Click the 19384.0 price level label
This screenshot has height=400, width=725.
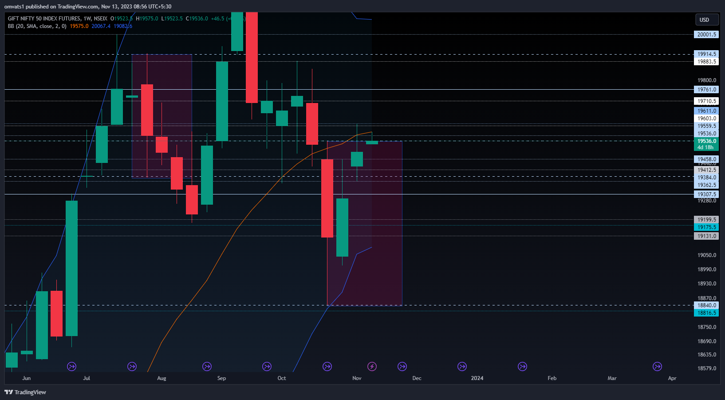click(x=706, y=177)
